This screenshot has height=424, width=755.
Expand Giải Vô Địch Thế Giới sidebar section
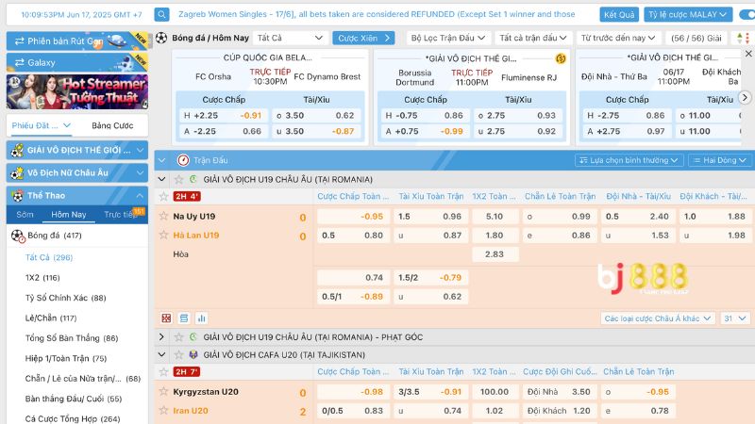pos(77,150)
